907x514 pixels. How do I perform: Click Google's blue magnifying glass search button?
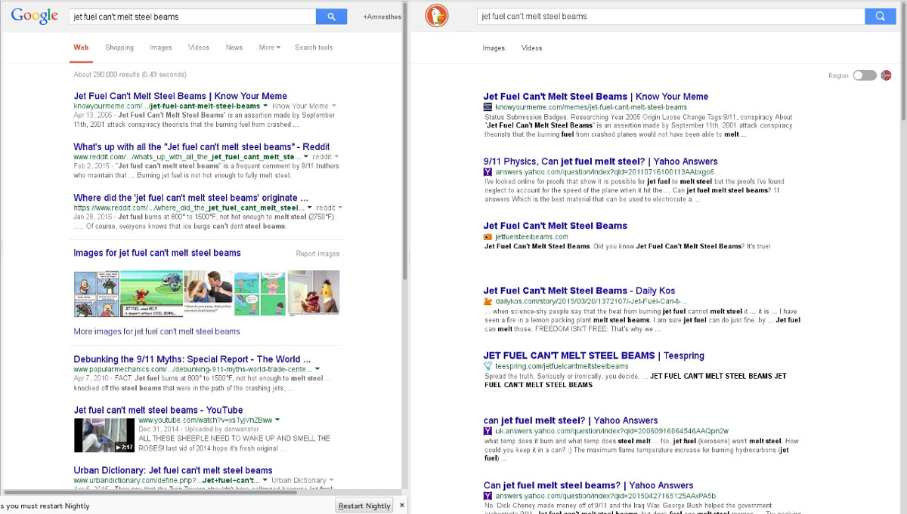[331, 15]
